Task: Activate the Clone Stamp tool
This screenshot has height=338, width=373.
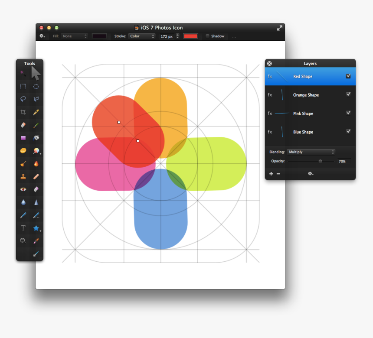Action: pyautogui.click(x=23, y=176)
